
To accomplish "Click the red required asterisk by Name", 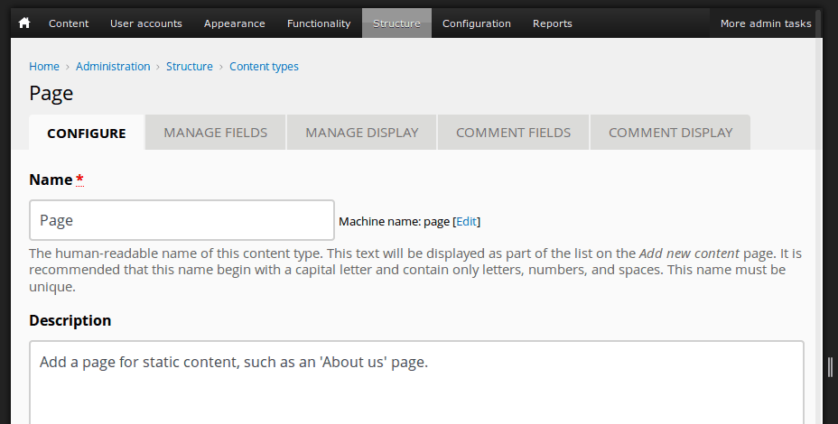I will pos(79,180).
